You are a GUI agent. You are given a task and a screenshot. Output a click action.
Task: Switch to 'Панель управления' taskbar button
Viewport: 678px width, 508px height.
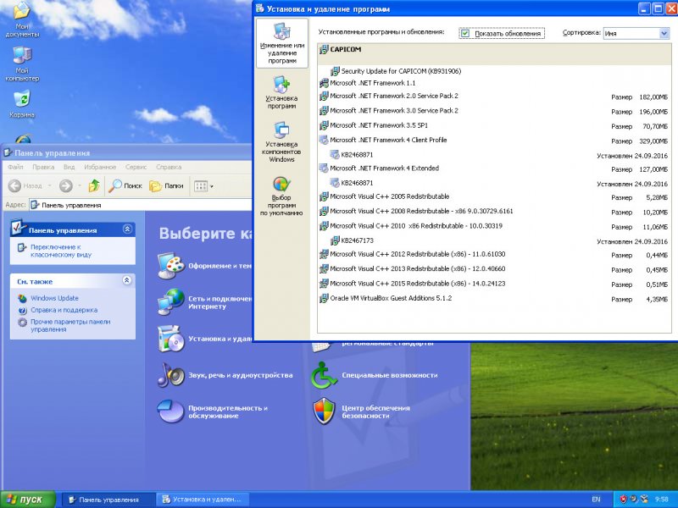point(108,500)
